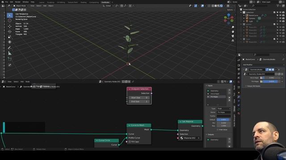Open the Material properties tab icon
The height and width of the screenshot is (160, 286).
239,113
